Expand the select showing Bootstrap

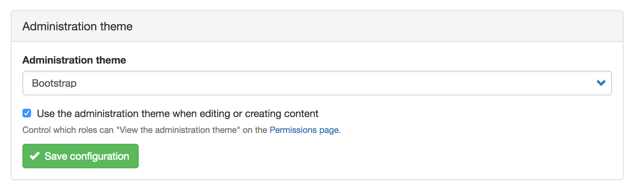click(x=317, y=83)
